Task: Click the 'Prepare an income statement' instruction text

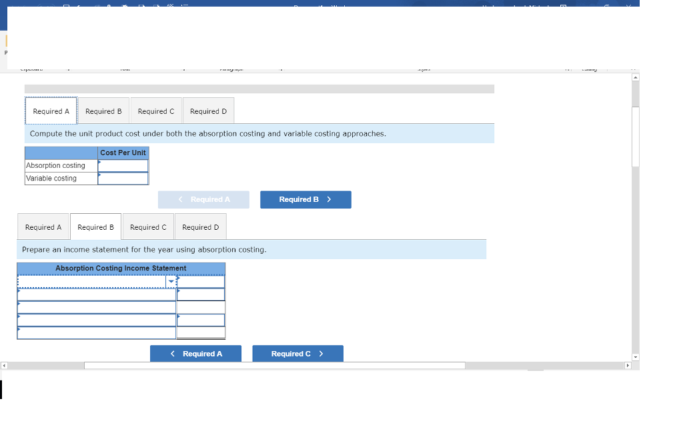Action: 144,250
